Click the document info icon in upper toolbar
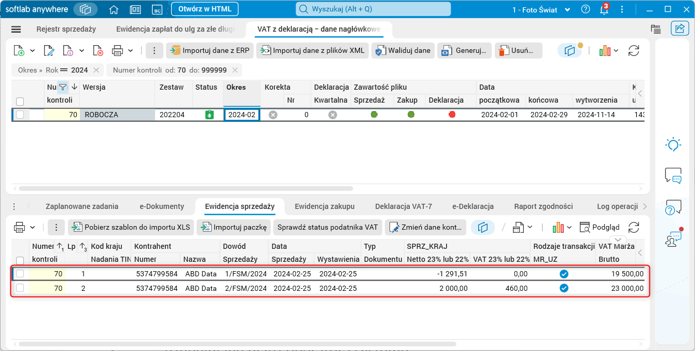 [68, 50]
